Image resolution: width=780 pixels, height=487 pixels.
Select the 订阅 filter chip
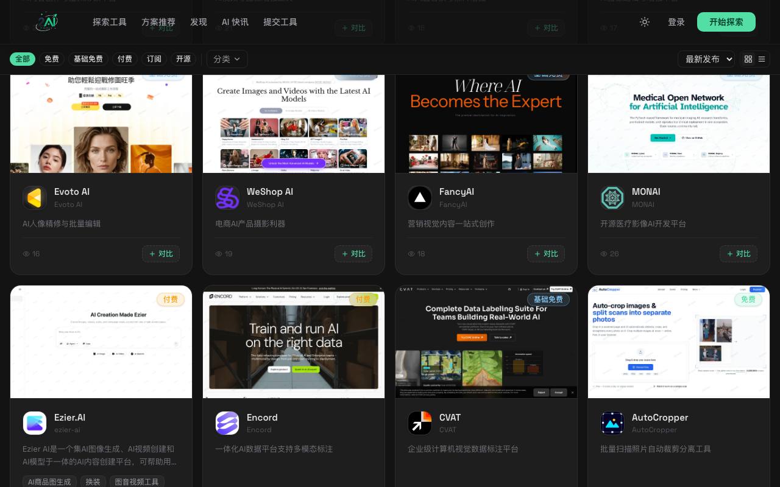(x=154, y=59)
